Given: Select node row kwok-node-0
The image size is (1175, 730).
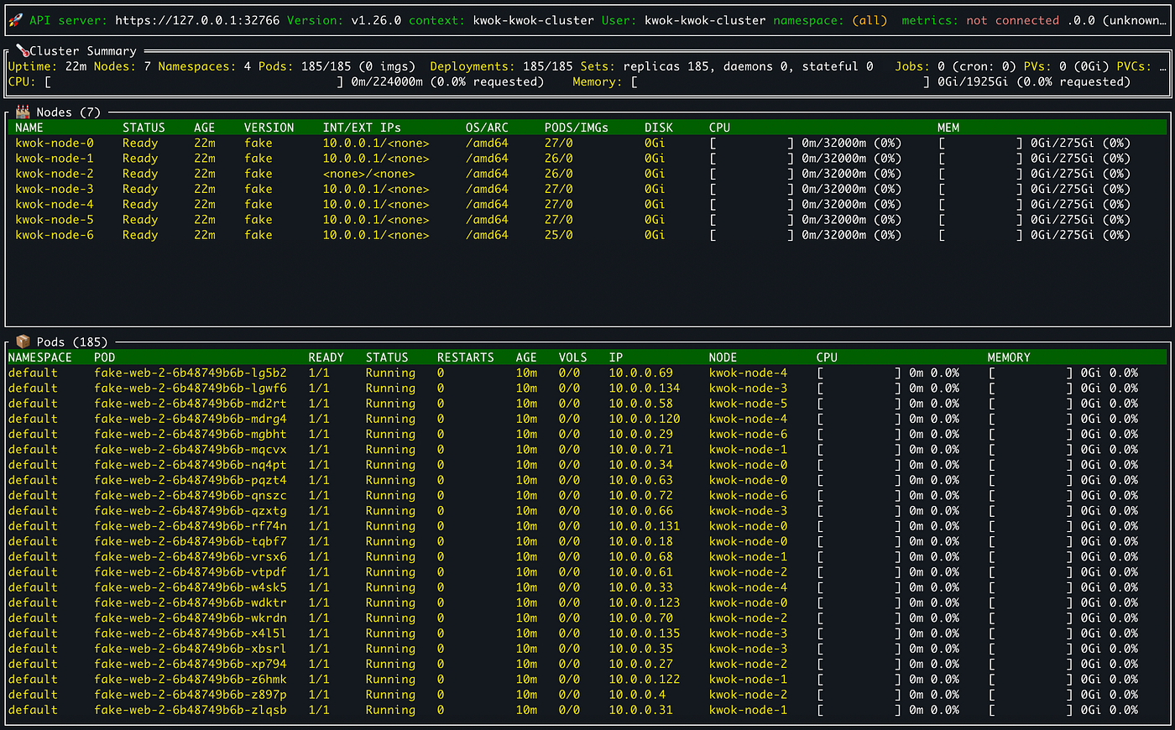Looking at the screenshot, I should [587, 143].
